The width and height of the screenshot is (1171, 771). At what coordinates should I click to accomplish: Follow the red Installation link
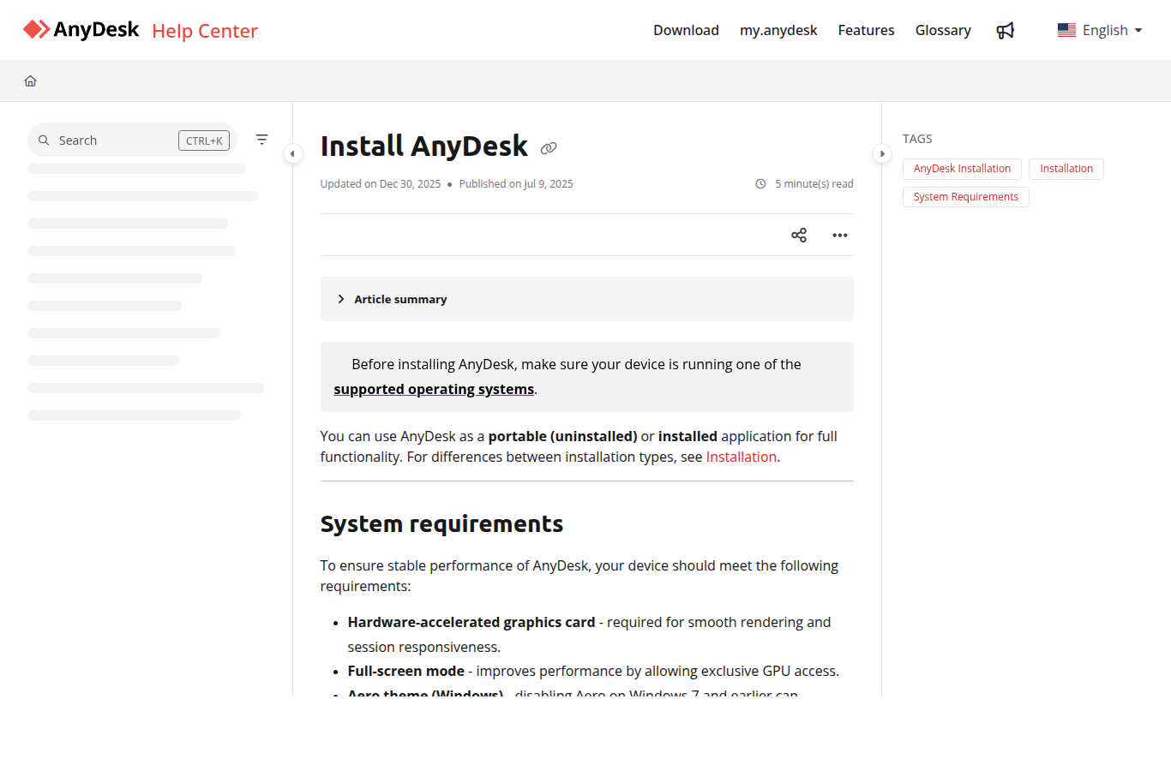pyautogui.click(x=741, y=457)
